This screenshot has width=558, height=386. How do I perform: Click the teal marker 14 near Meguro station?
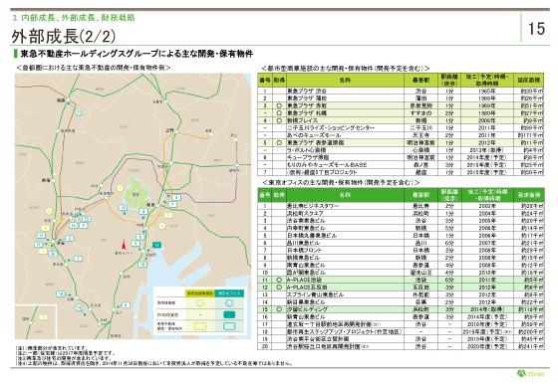(x=61, y=293)
